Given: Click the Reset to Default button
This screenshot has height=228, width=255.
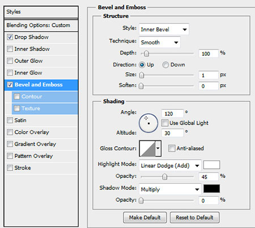Looking at the screenshot, I should 194,217.
